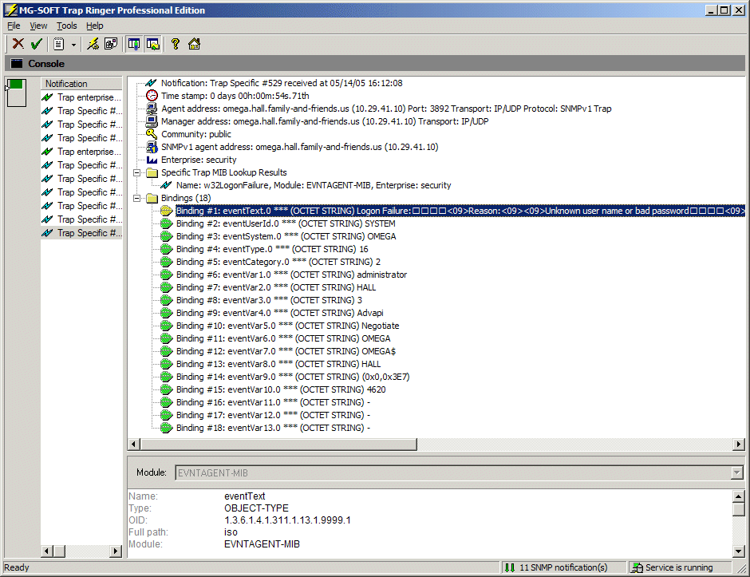This screenshot has height=577, width=750.
Task: Click the green checkmark toolbar icon
Action: [x=36, y=44]
